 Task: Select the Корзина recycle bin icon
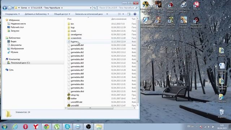coord(222,113)
